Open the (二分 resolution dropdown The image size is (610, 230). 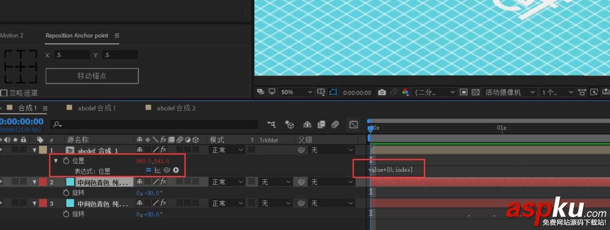click(x=434, y=92)
